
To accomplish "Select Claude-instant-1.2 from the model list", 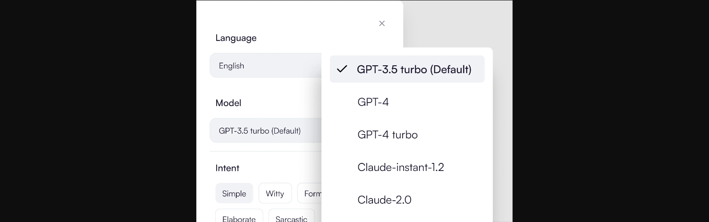I will pos(400,167).
